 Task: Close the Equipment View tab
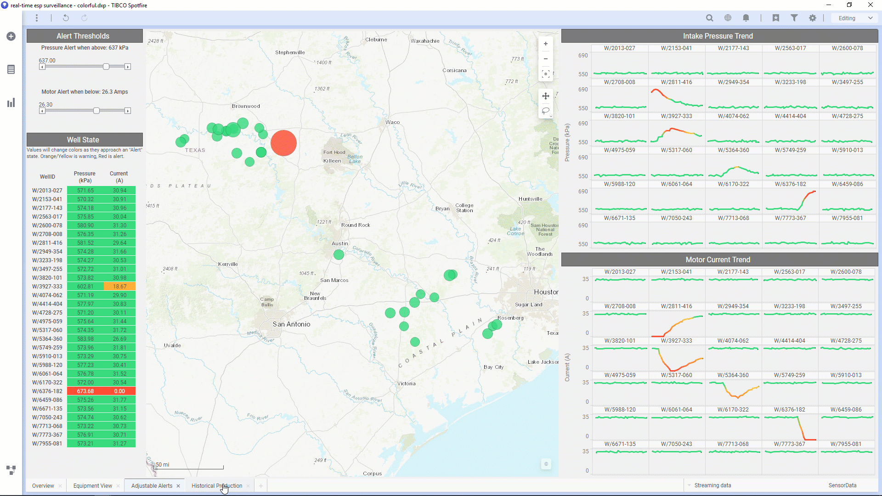118,486
